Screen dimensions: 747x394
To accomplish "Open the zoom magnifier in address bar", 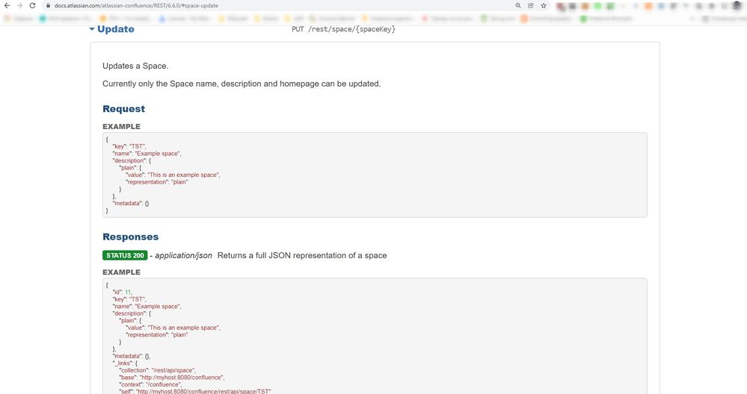I will click(x=518, y=6).
